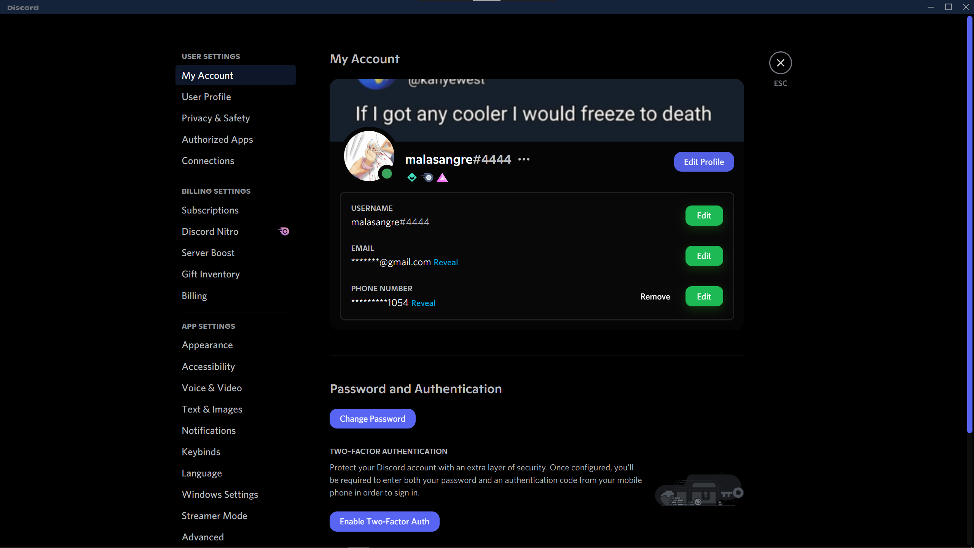Click Enable Two-Factor Auth

[x=384, y=521]
